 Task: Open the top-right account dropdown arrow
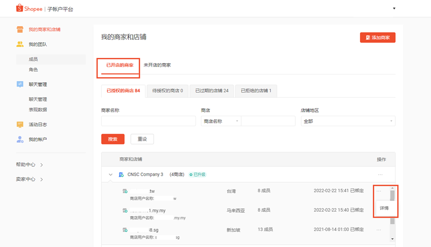[x=394, y=9]
